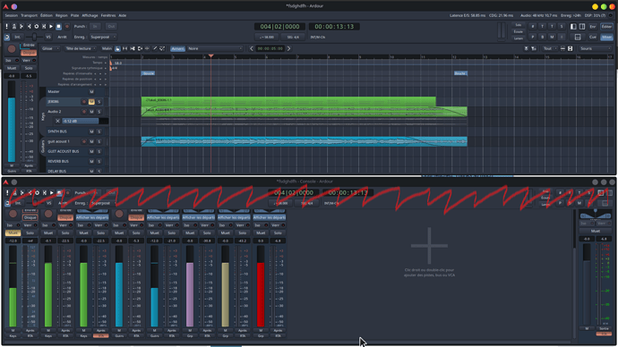Solo the REVERB BUS
Image resolution: width=618 pixels, height=347 pixels.
point(99,161)
